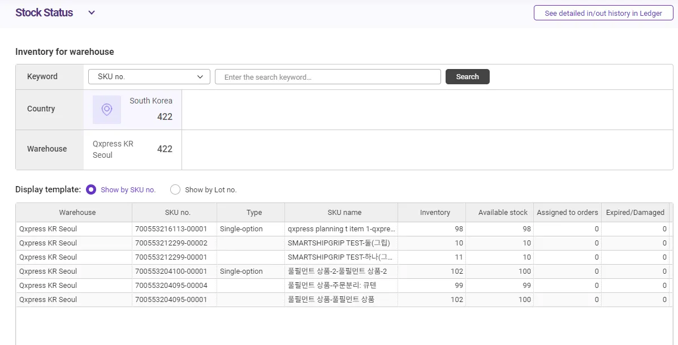Open the SKU no. keyword dropdown
This screenshot has height=345, width=678.
(149, 77)
